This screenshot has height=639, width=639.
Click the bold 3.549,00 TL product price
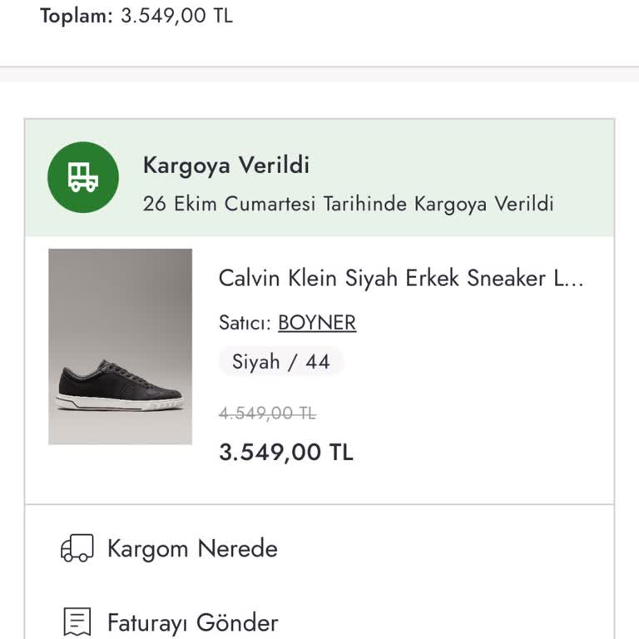(x=286, y=452)
